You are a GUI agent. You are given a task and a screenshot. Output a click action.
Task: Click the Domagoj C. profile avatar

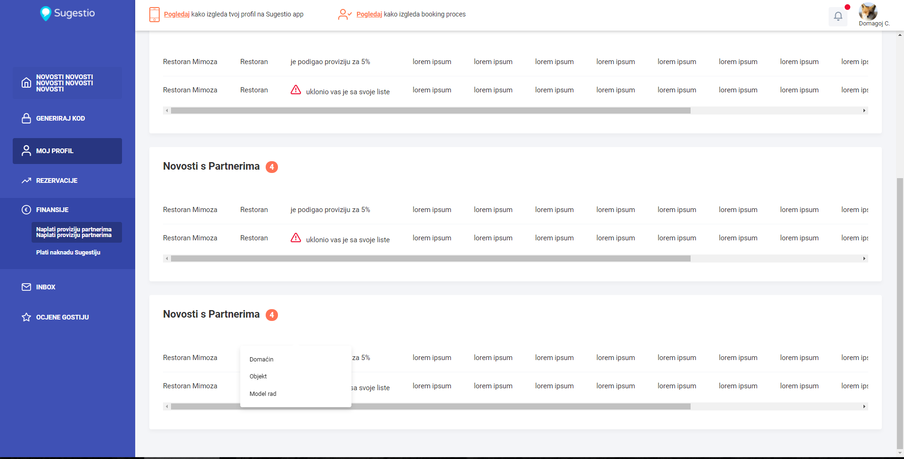(x=868, y=11)
